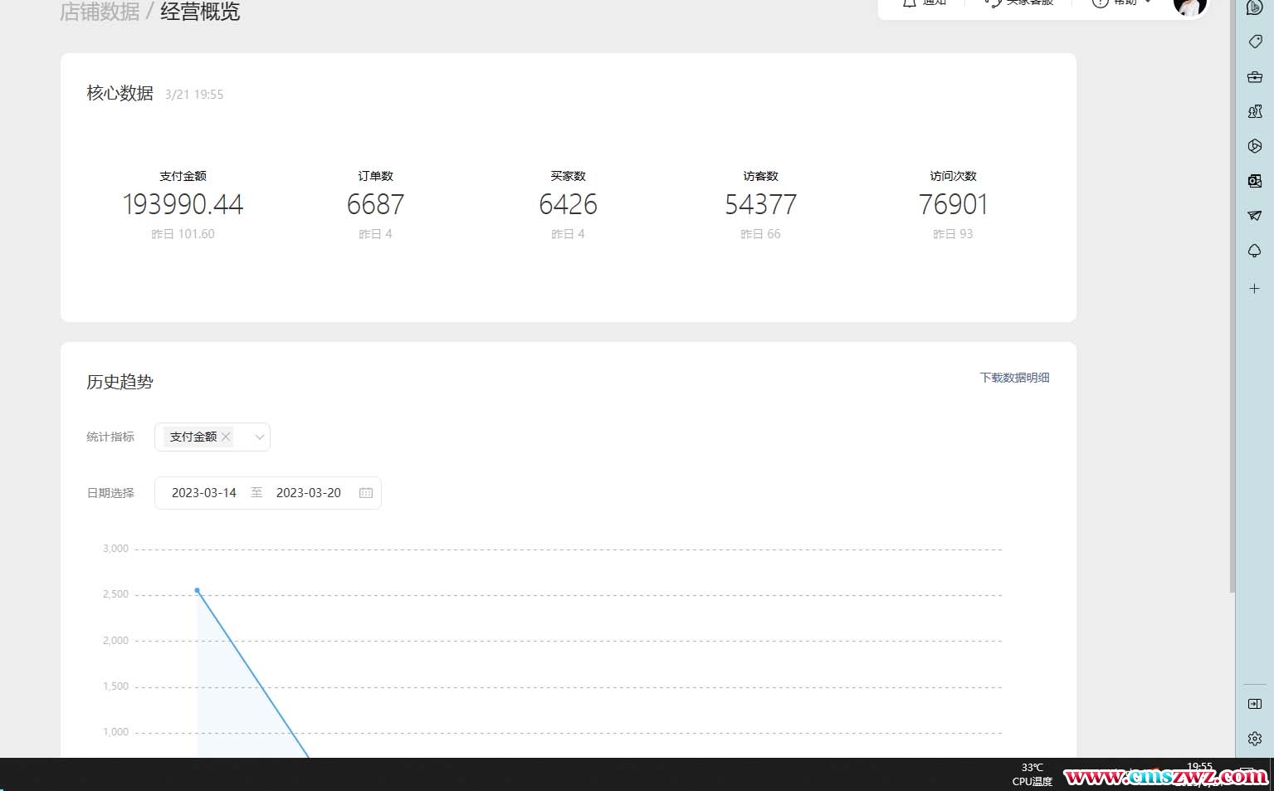Open the paper plane Drop icon

1255,216
